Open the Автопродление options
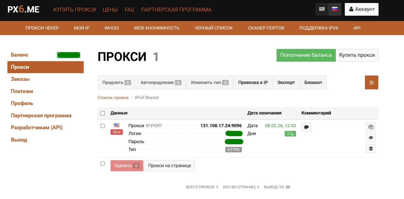 tap(161, 82)
